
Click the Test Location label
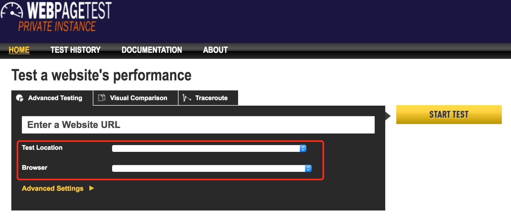point(42,148)
